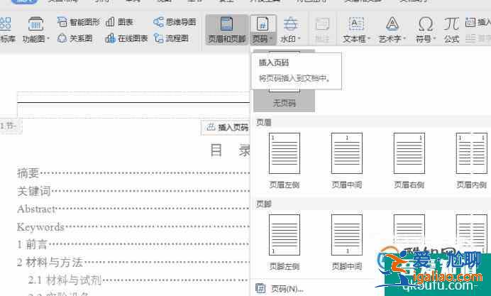Insert a 流程图 flowchart
Viewport: 491px width, 296px height.
pos(171,38)
